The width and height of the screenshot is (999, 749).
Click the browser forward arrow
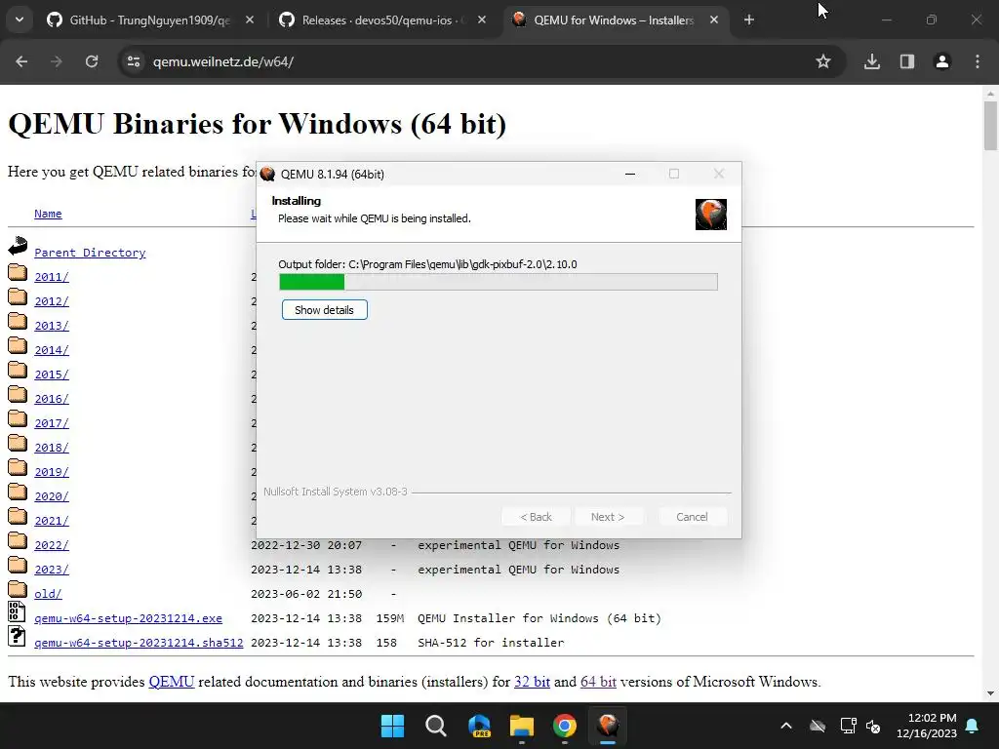tap(57, 61)
